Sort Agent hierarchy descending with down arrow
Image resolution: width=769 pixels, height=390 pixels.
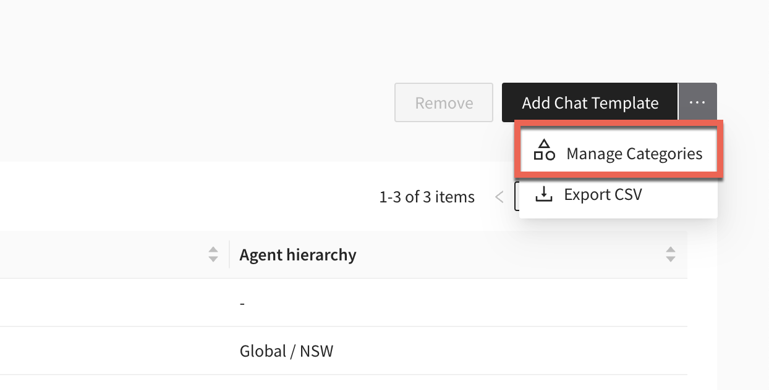pos(671,259)
